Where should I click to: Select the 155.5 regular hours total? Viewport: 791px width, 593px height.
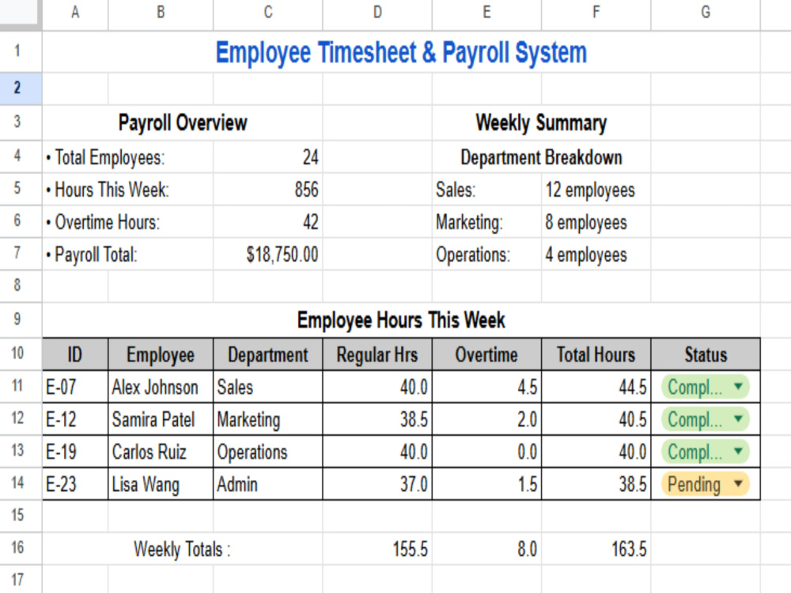coord(377,549)
